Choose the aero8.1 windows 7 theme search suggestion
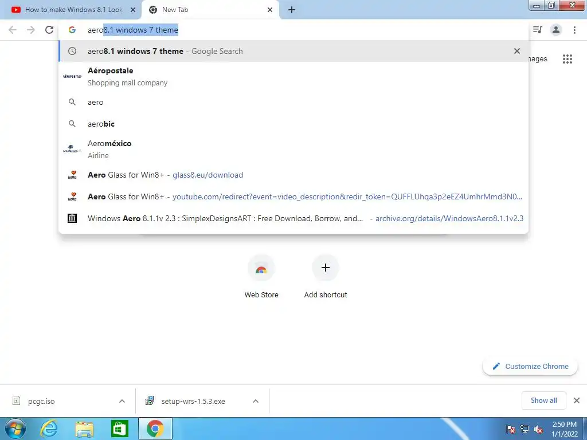Image resolution: width=587 pixels, height=440 pixels. tap(293, 51)
